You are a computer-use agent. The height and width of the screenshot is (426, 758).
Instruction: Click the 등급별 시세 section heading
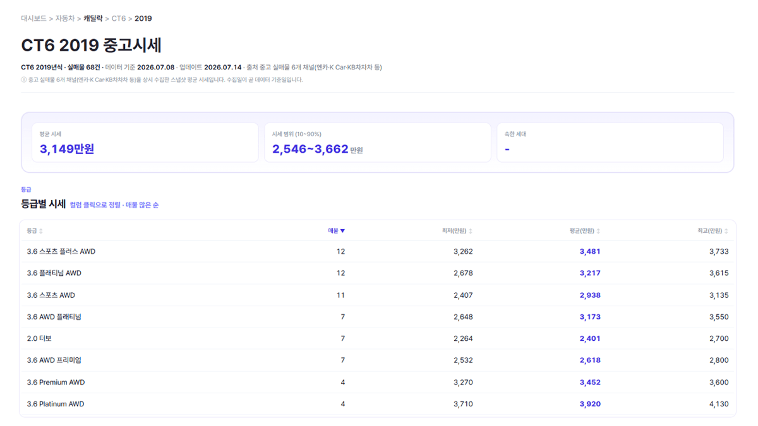(43, 204)
